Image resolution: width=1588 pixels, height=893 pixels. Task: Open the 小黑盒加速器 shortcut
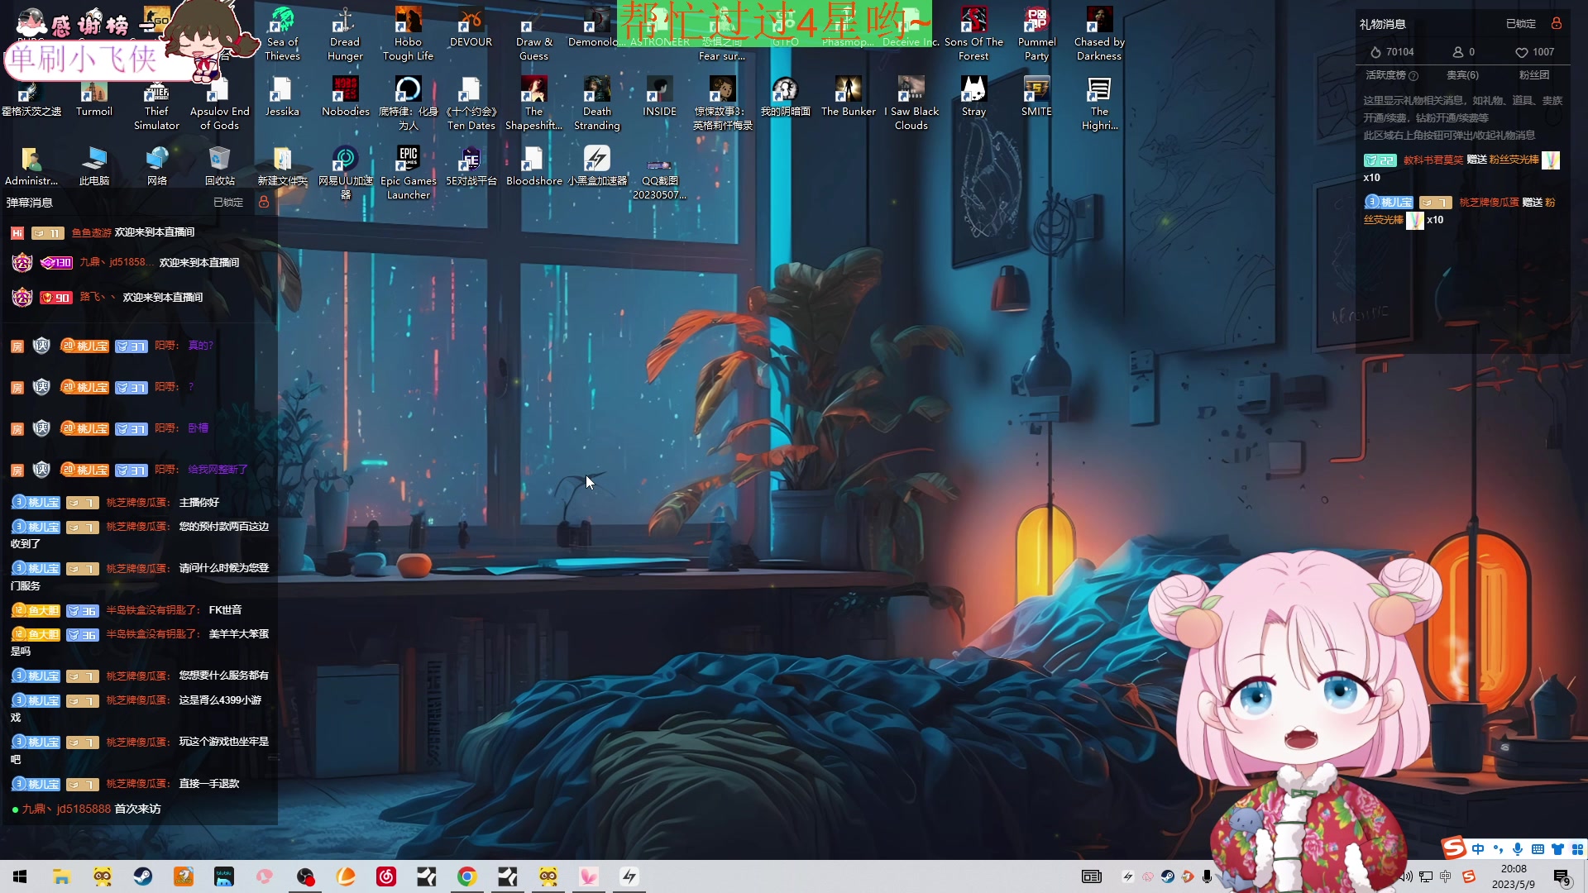[596, 166]
